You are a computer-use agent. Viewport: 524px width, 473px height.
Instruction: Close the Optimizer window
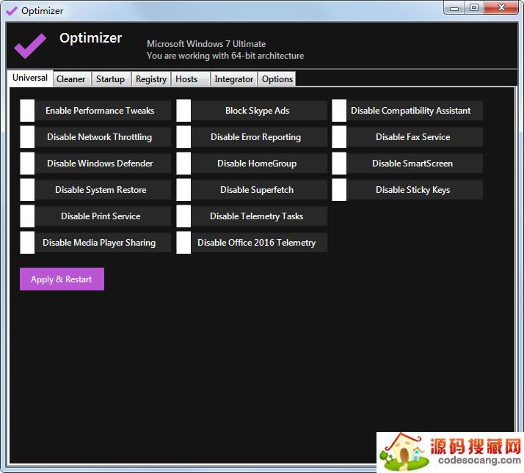[501, 7]
